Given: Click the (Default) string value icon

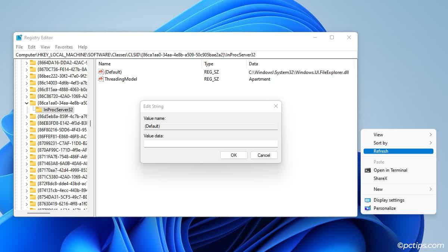Looking at the screenshot, I should coord(100,72).
